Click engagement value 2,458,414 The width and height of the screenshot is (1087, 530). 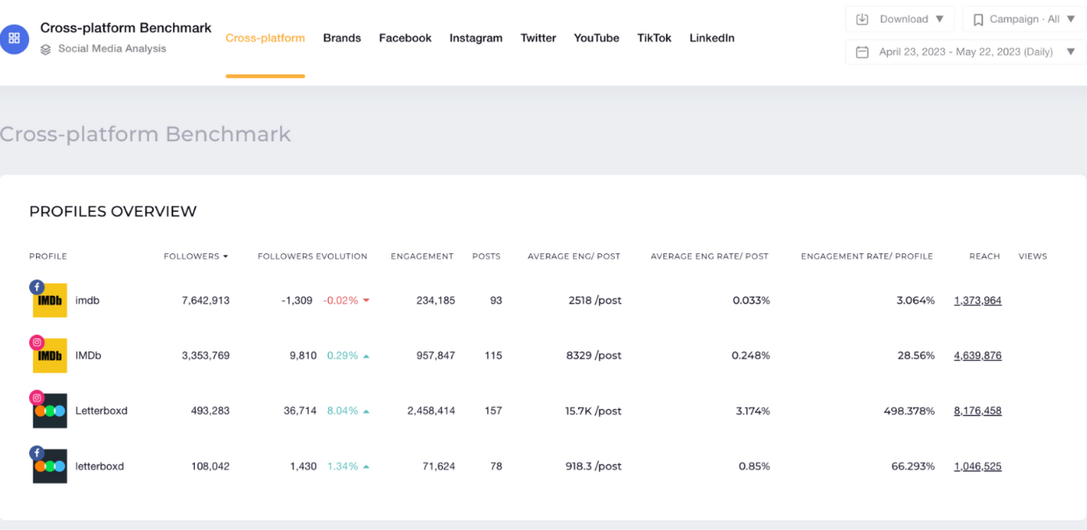click(432, 411)
